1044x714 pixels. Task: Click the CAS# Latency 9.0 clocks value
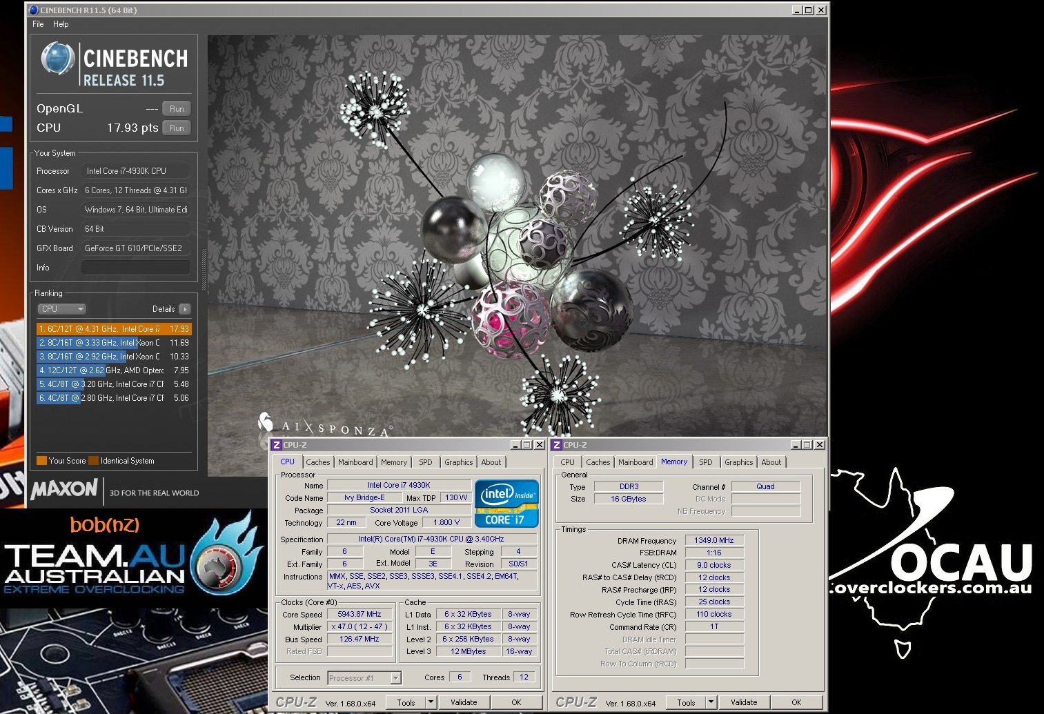714,565
